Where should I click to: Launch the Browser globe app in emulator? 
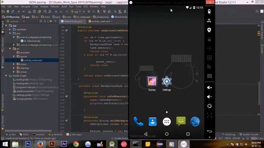[x=195, y=122]
